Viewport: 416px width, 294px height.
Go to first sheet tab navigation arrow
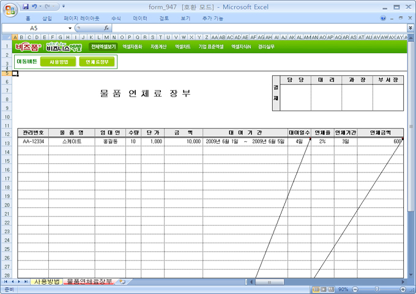(x=6, y=282)
